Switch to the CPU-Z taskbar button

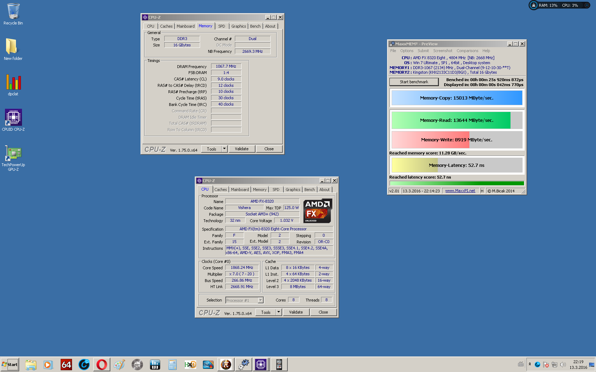coord(261,365)
